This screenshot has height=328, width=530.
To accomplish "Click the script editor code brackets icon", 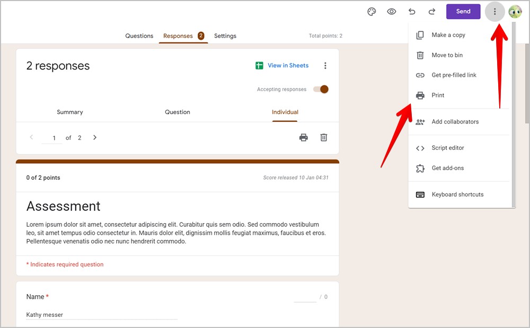I will pyautogui.click(x=420, y=148).
